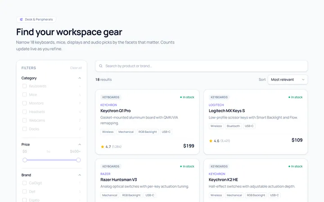Click the search magnifier icon
The image size is (324, 202).
click(101, 66)
